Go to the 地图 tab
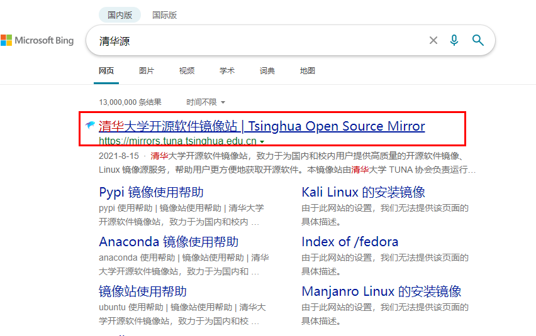 [307, 70]
